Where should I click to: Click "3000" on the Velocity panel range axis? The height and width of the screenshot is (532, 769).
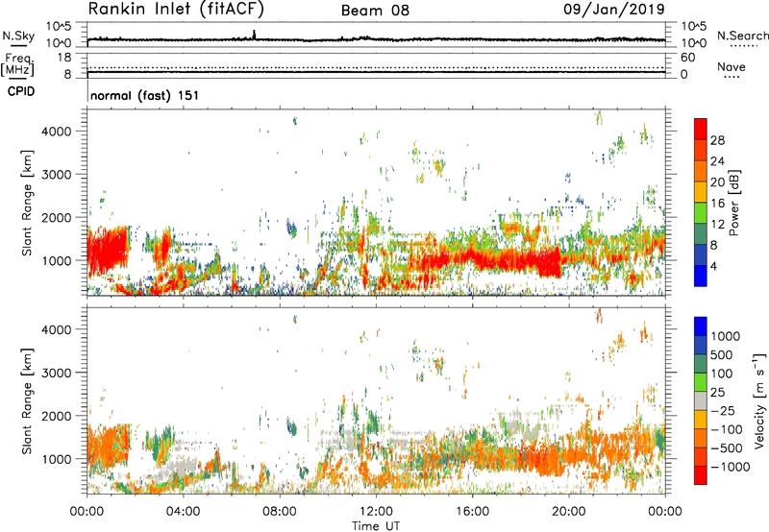click(56, 373)
